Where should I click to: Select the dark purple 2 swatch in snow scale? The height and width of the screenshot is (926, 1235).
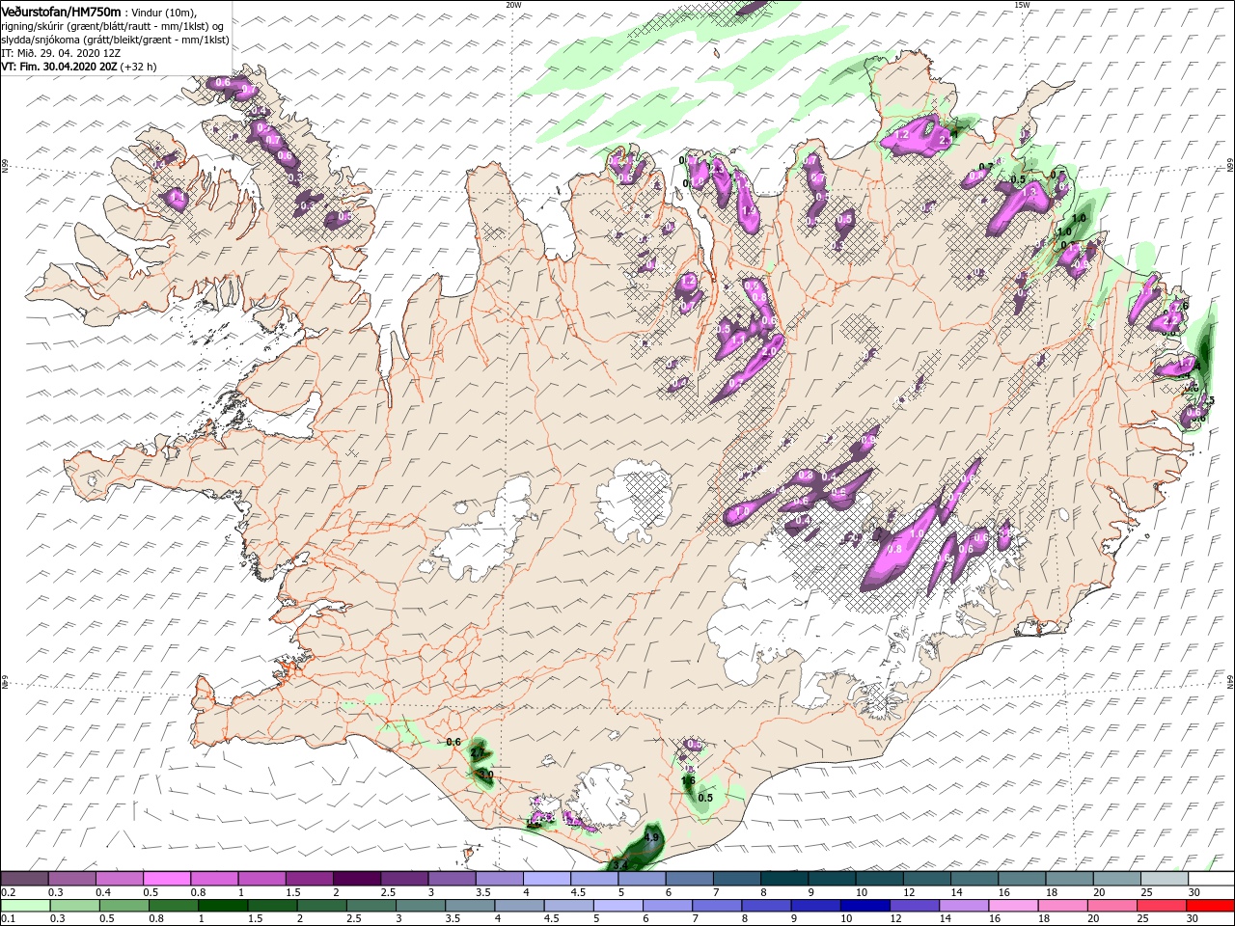[x=357, y=879]
